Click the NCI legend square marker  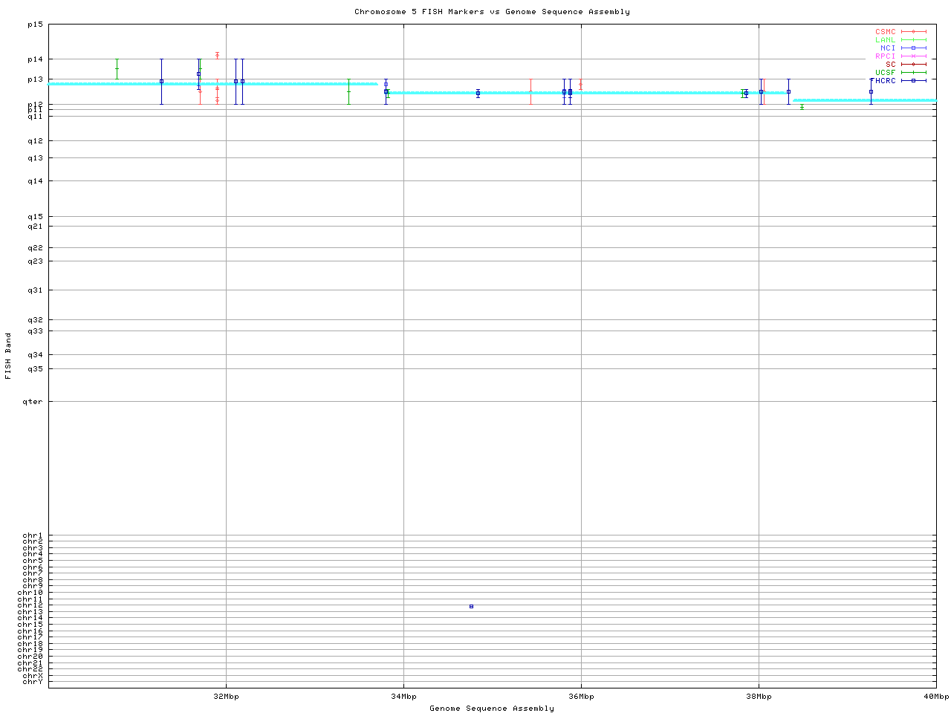(913, 48)
